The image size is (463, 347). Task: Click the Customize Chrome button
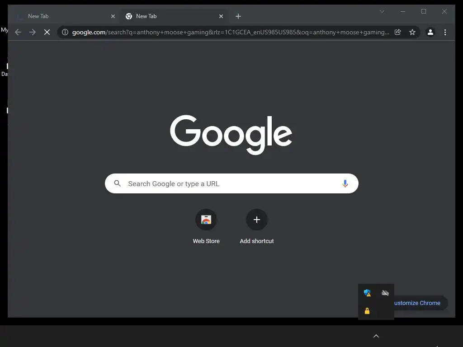tap(421, 303)
